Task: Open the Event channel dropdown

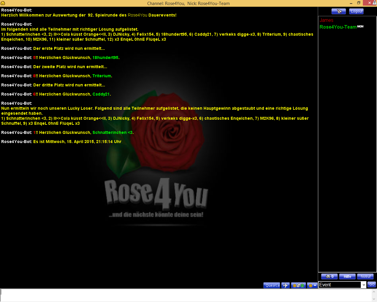Action: tap(364, 285)
